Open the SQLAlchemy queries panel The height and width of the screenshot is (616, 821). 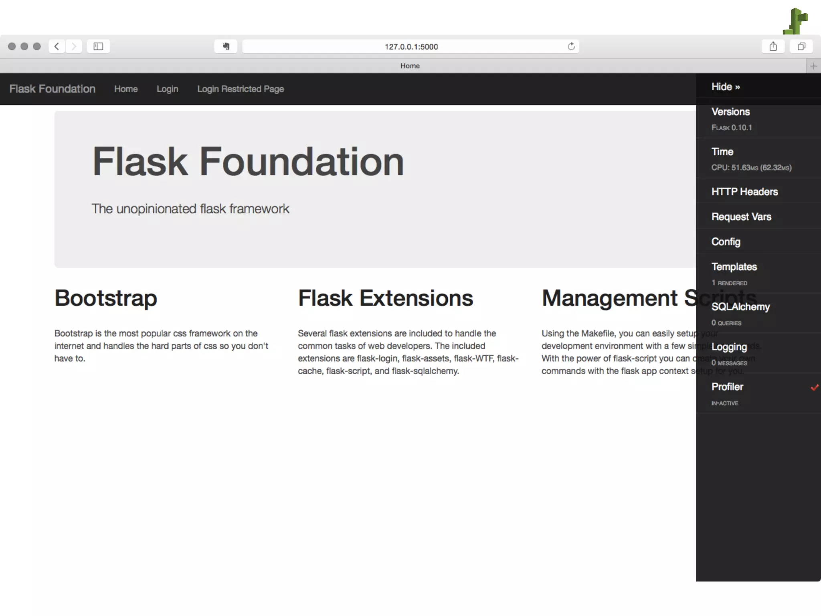coord(740,307)
